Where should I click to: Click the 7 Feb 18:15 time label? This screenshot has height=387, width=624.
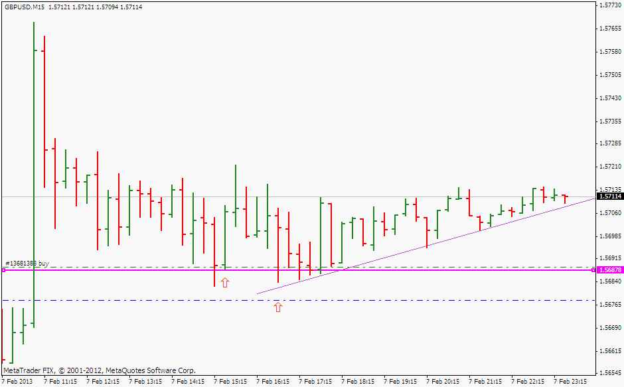tap(358, 382)
